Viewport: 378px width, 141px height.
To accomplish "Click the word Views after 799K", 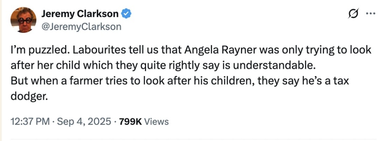I will click(156, 122).
